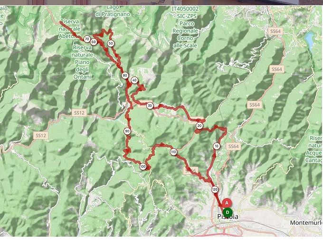The width and height of the screenshot is (323, 240).
Task: Click the green D departure marker
Action: pyautogui.click(x=228, y=212)
